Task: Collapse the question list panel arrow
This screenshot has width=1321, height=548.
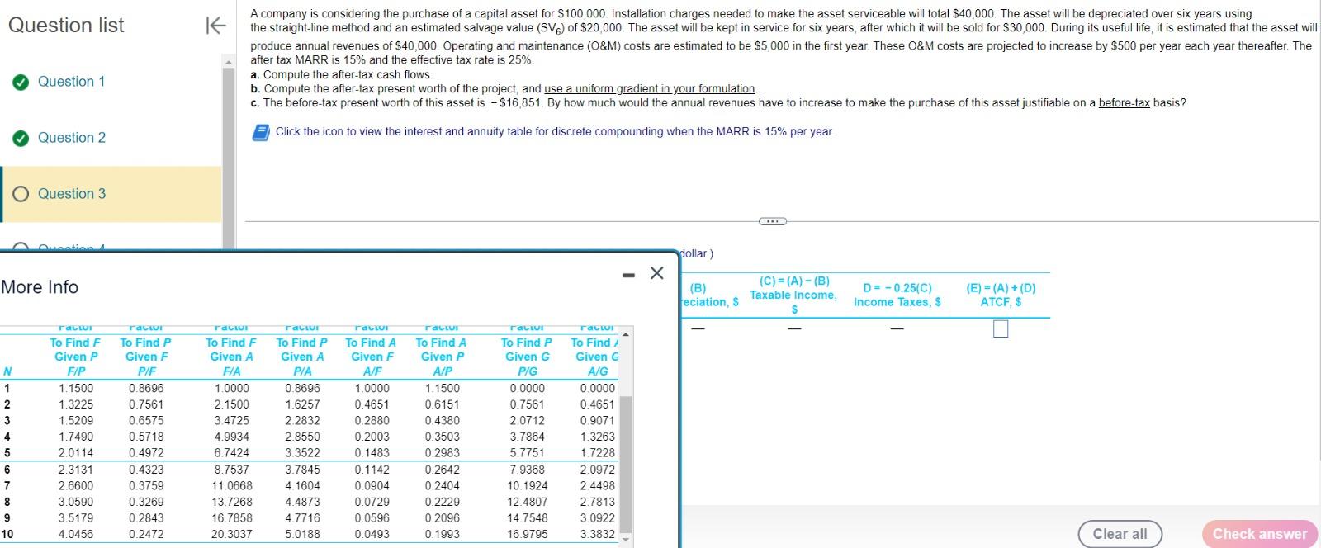Action: click(x=215, y=26)
